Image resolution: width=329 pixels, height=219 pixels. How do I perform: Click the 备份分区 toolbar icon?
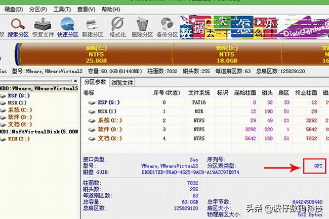(167, 28)
